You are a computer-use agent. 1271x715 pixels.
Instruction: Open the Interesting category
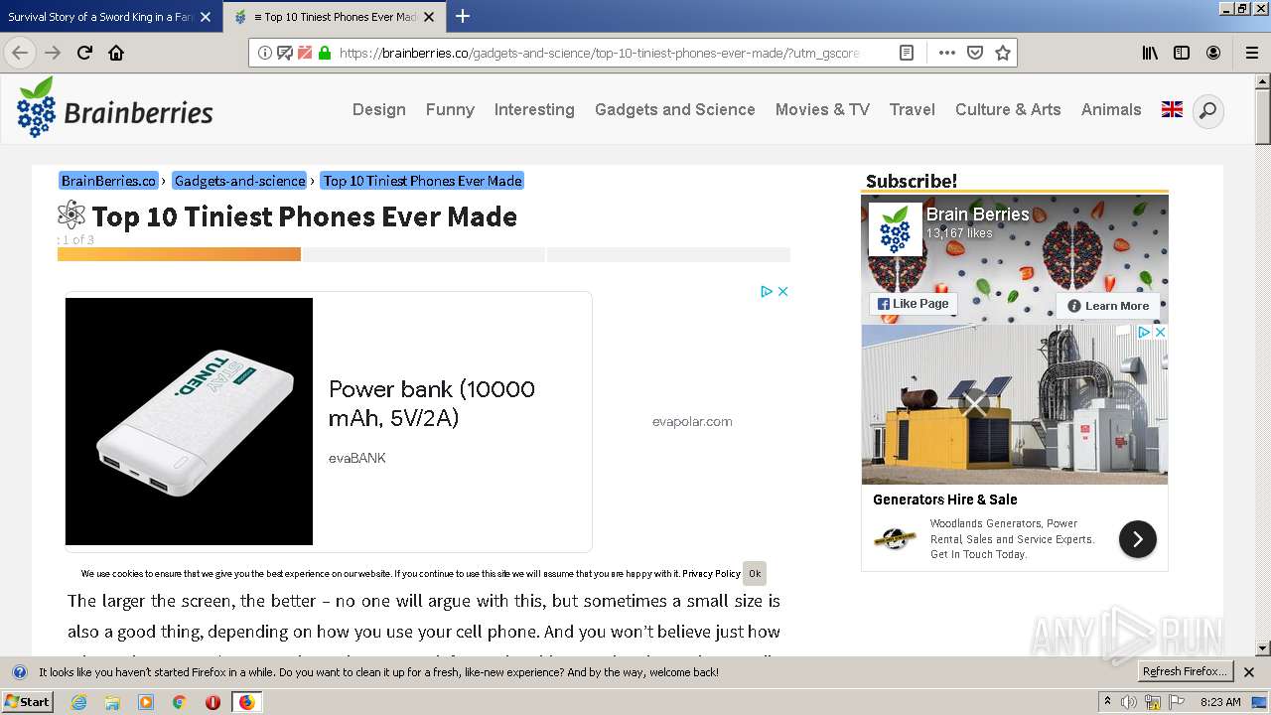534,109
